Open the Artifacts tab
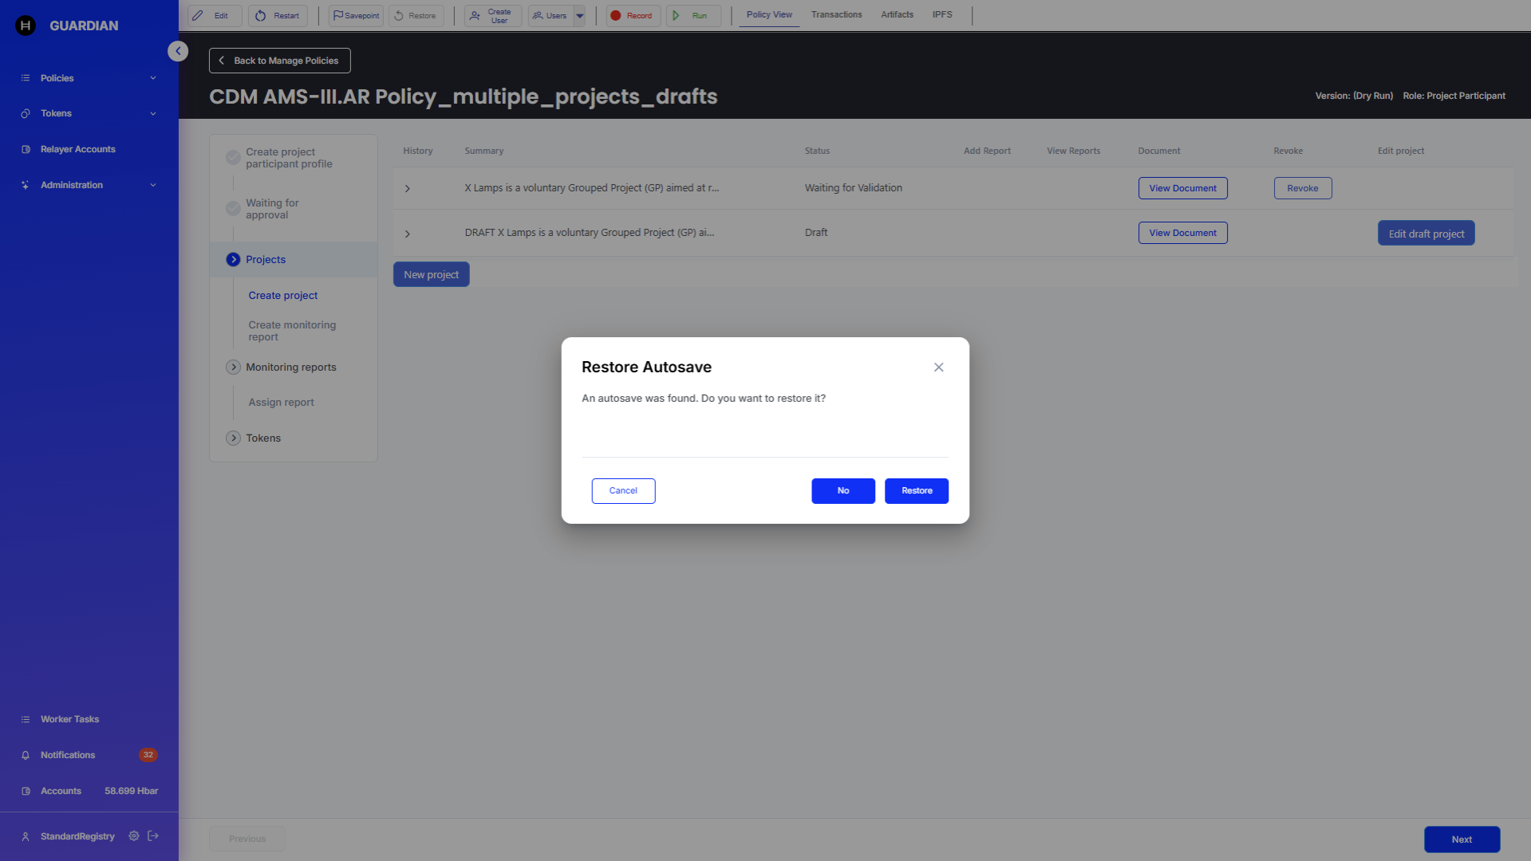The width and height of the screenshot is (1531, 861). click(897, 14)
